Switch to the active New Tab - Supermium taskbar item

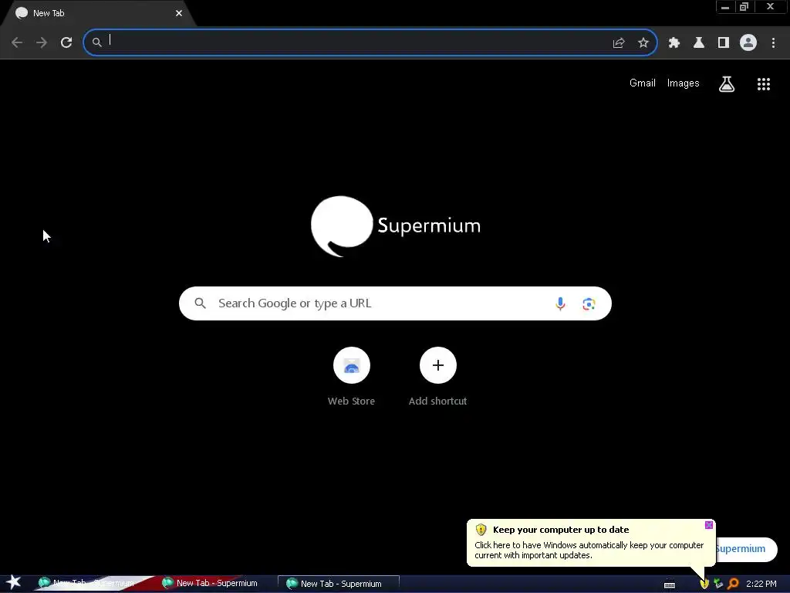click(339, 584)
